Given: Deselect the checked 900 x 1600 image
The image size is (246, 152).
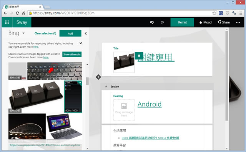Looking at the screenshot, I should (73, 97).
